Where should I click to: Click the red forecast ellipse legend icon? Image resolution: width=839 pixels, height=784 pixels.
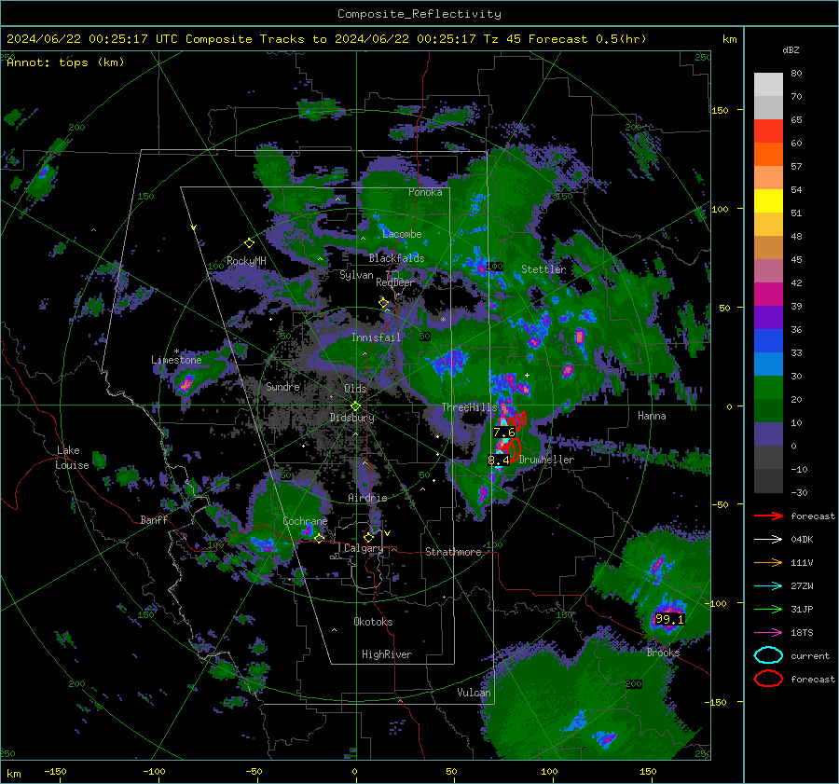coord(768,679)
